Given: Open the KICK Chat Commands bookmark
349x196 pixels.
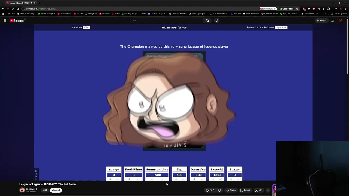Looking at the screenshot, I should coord(289,14).
